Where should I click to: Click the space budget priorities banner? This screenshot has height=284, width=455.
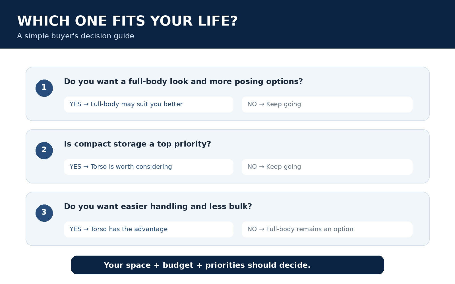coord(227,265)
